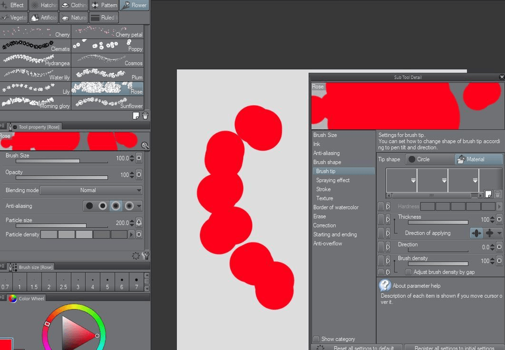Click the trash icon below sub tool list
The height and width of the screenshot is (350, 505).
145,116
